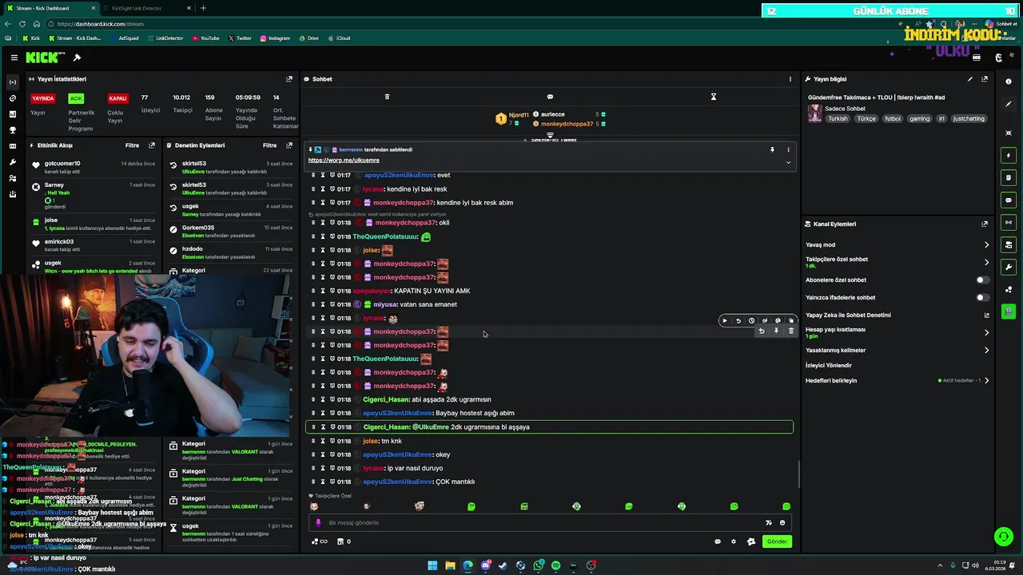Expand Yasaklanmış kelimeler settings

point(986,351)
